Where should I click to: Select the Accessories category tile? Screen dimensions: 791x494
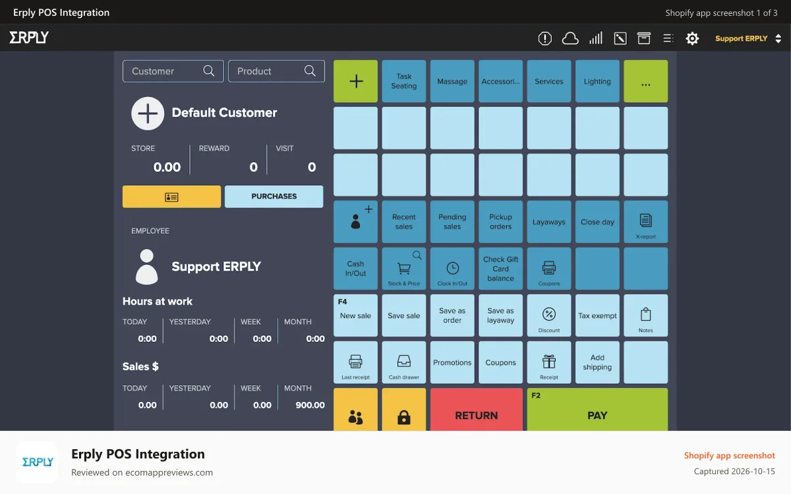click(x=501, y=82)
